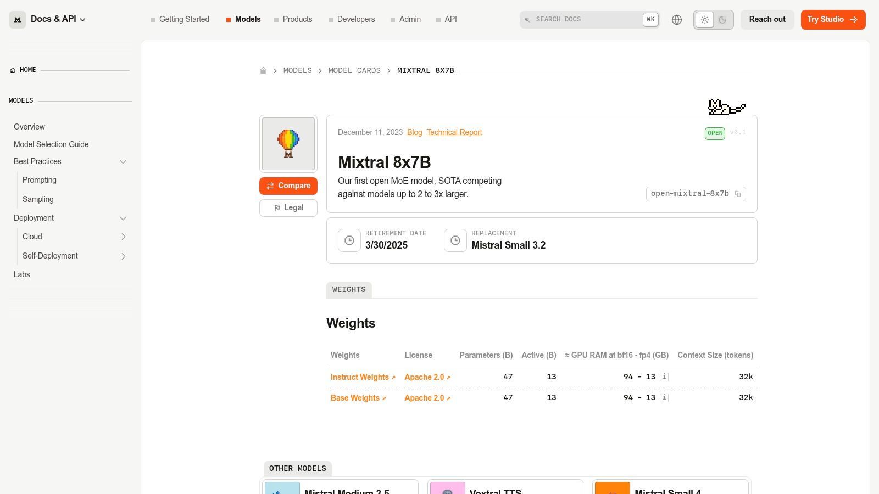879x494 pixels.
Task: Open Overview in the sidebar
Action: (x=29, y=127)
